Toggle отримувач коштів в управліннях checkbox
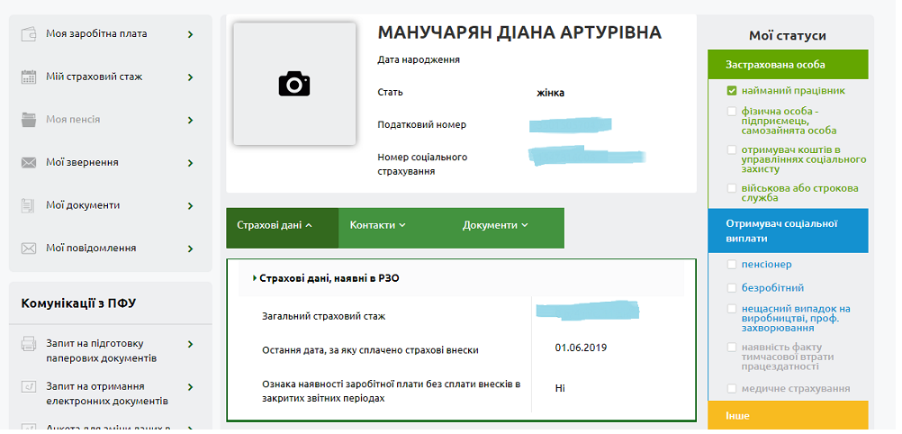The image size is (902, 434). tap(732, 149)
